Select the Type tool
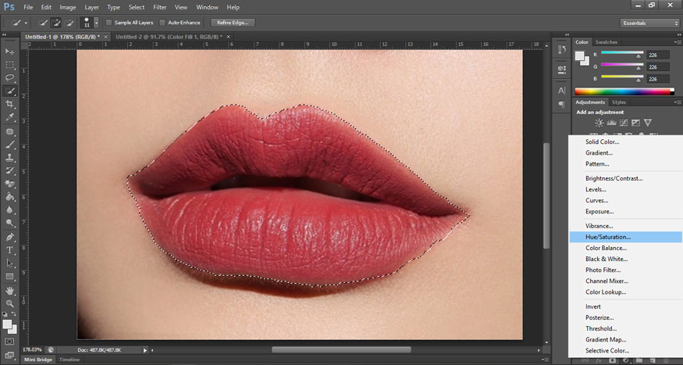The width and height of the screenshot is (683, 365). [10, 250]
